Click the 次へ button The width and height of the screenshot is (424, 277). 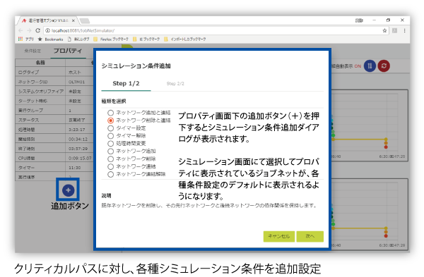pyautogui.click(x=310, y=236)
